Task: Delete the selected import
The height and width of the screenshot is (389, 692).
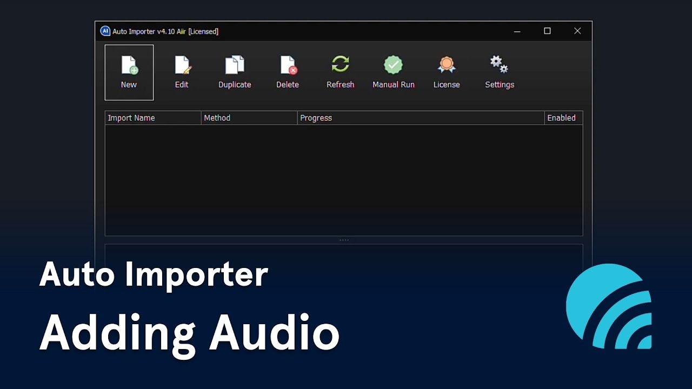Action: click(288, 72)
